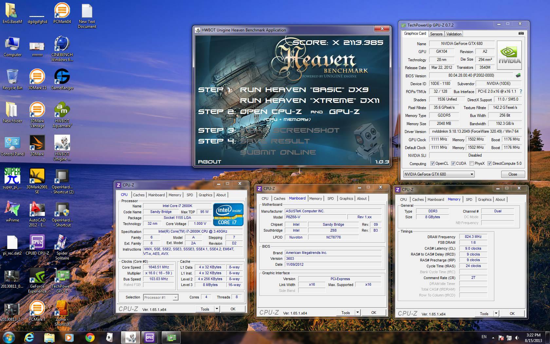Launch HWBOT Unigine desktop shortcut

point(62,148)
